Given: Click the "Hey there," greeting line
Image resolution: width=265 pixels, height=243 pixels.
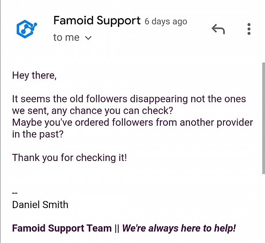Looking at the screenshot, I should tap(34, 75).
